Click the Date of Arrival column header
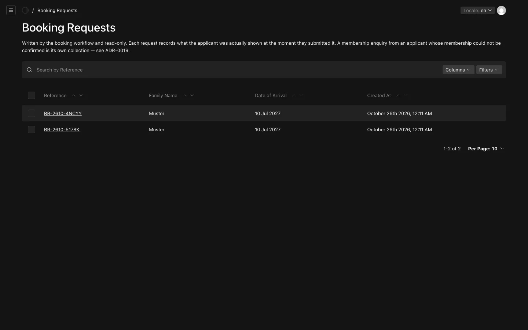 [271, 95]
